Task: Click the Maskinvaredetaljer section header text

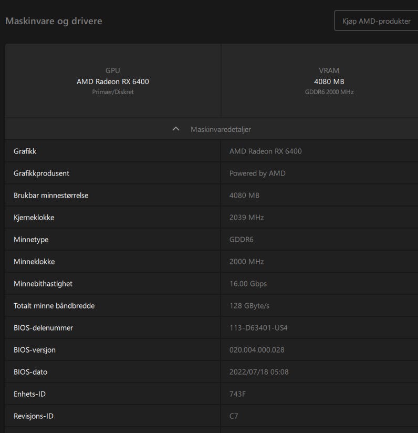Action: [221, 129]
